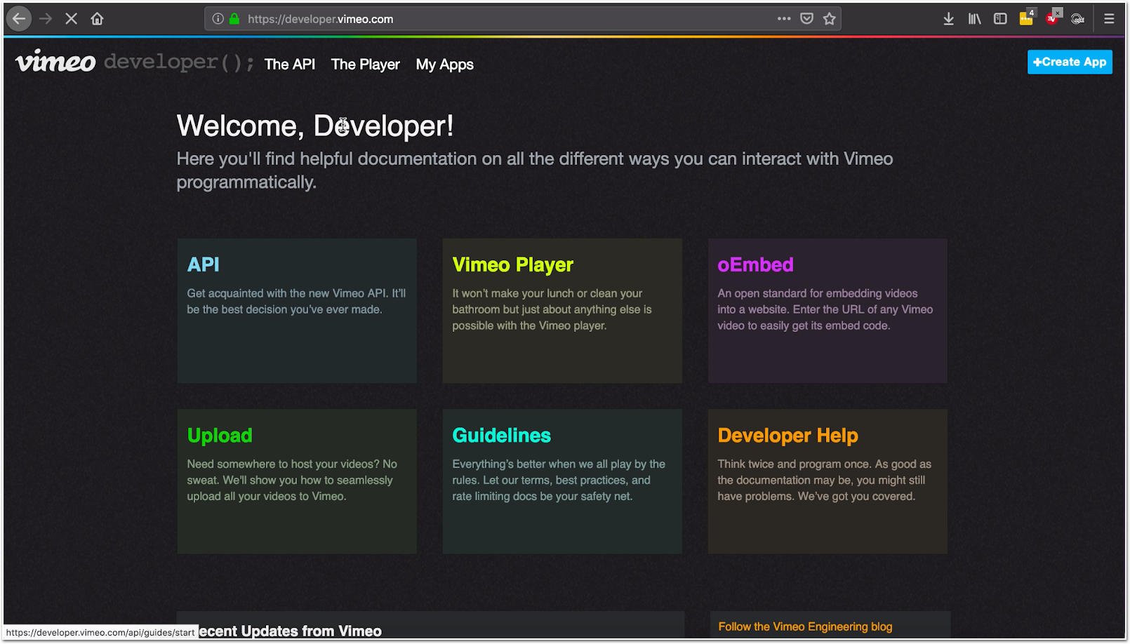
Task: Click the developer(); site title
Action: 179,62
